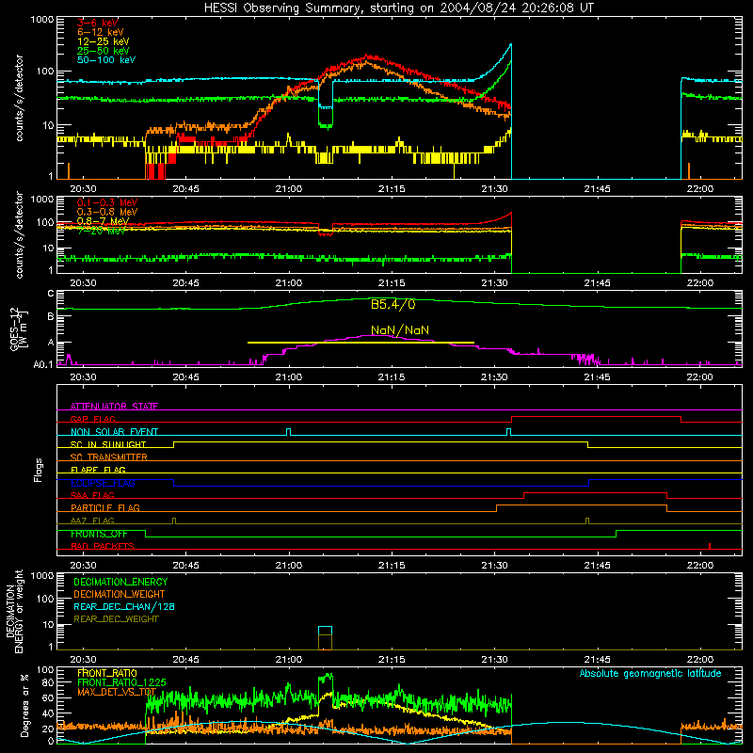Click the DECIMATION ENERGY or weight axis title

coord(14,611)
